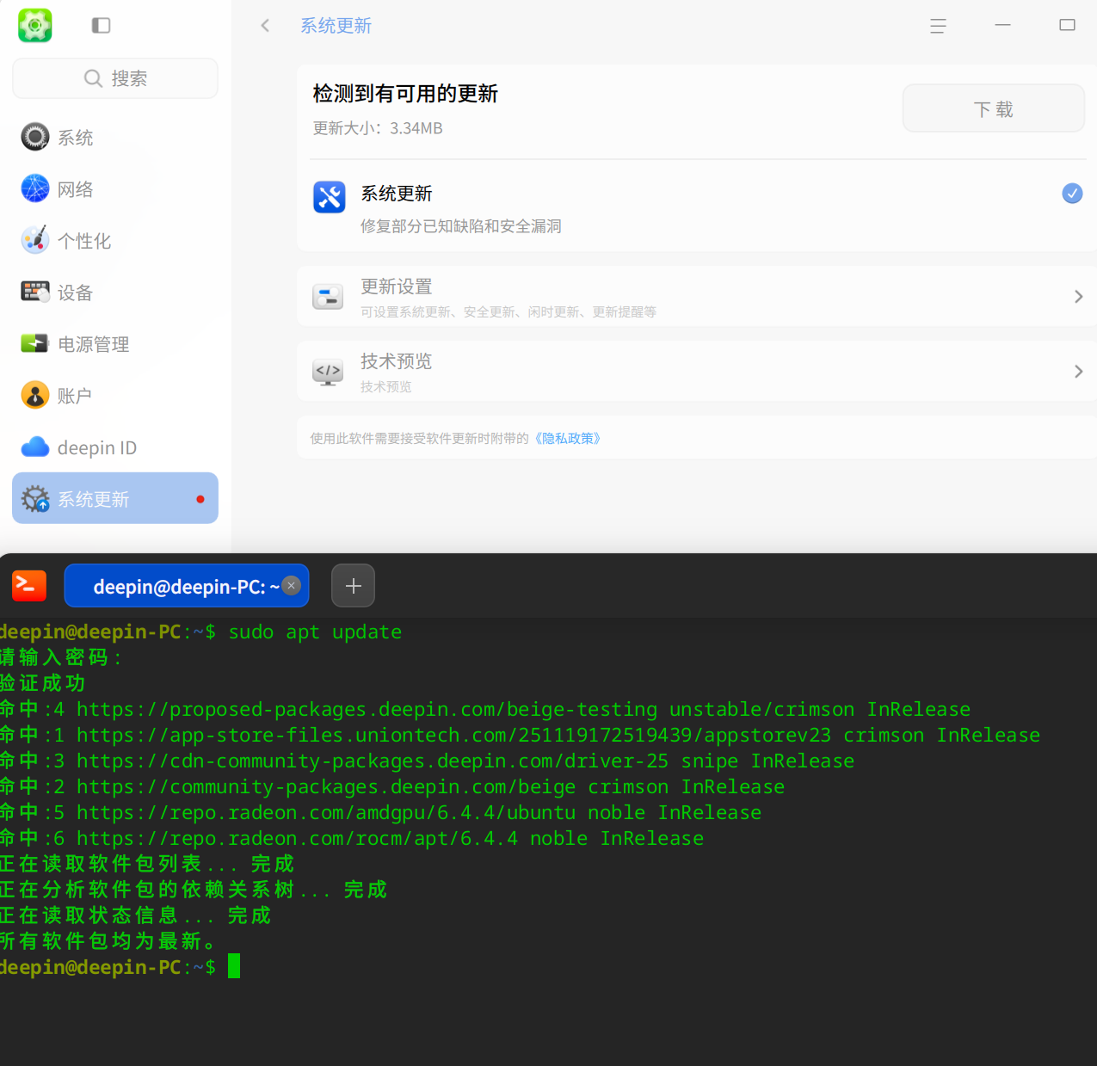Add a new terminal tab with plus
This screenshot has width=1097, height=1066.
tap(353, 586)
